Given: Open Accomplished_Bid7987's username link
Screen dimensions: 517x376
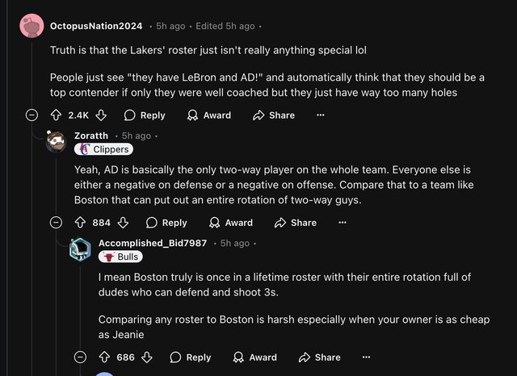Looking at the screenshot, I should coord(153,243).
